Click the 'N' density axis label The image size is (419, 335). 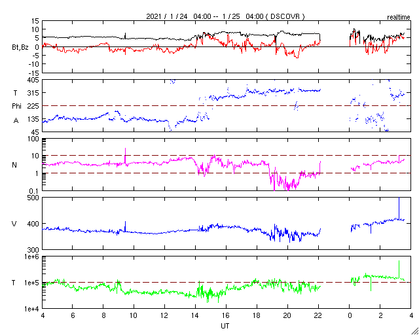(x=14, y=165)
